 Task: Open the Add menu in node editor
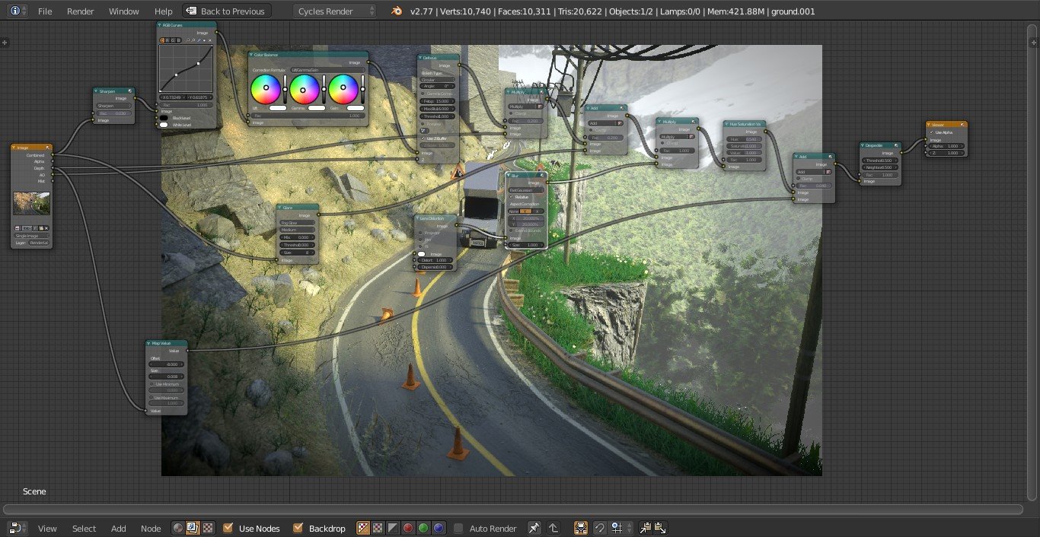(x=119, y=529)
